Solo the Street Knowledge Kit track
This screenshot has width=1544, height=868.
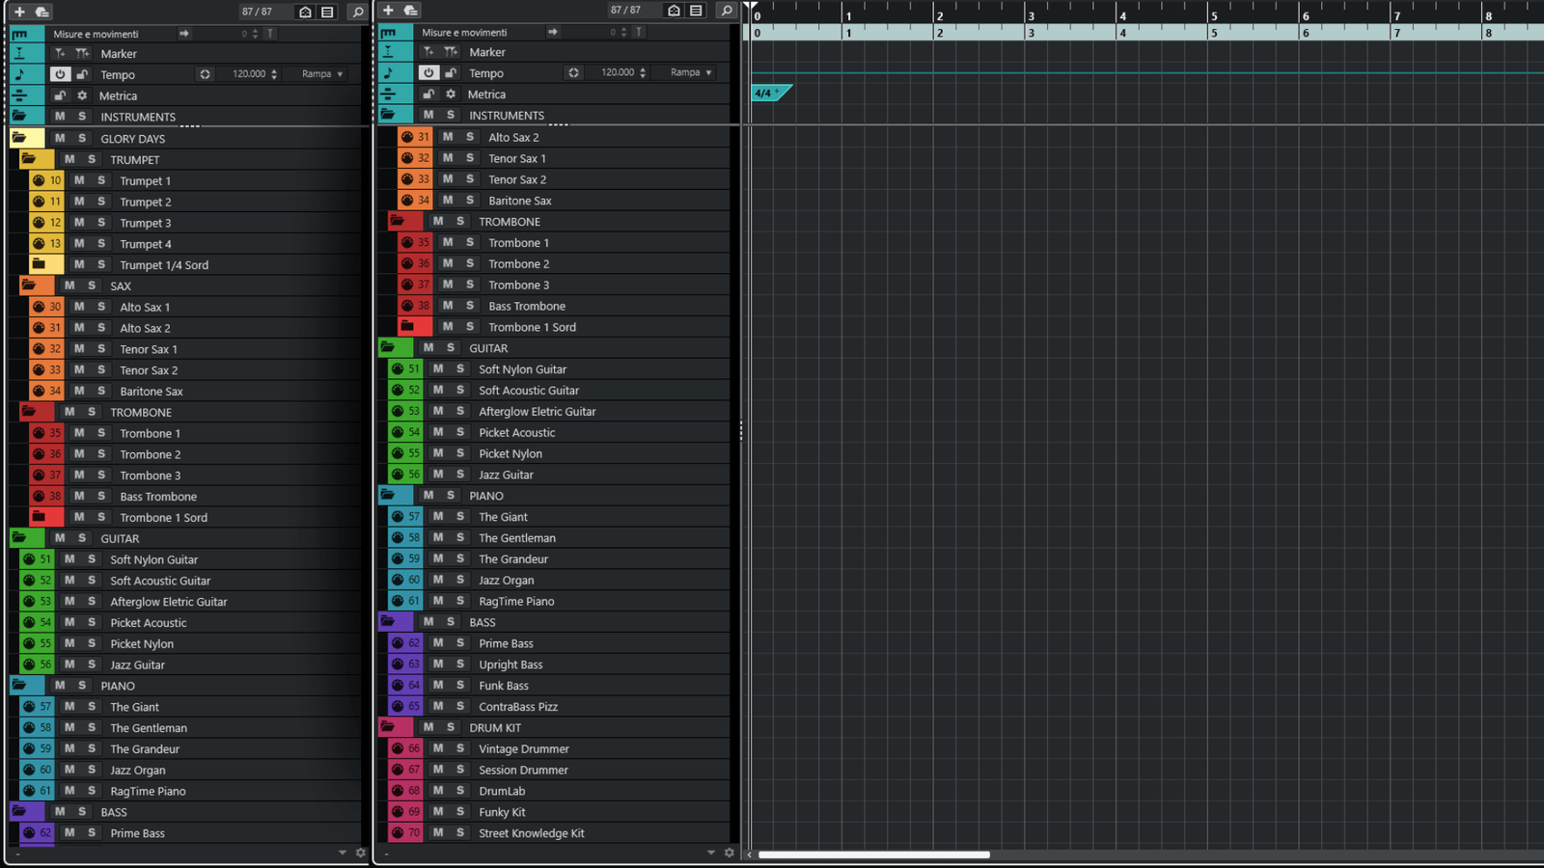coord(460,832)
